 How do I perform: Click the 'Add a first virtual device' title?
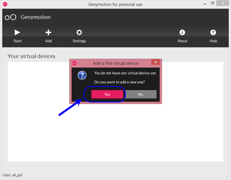click(116, 63)
